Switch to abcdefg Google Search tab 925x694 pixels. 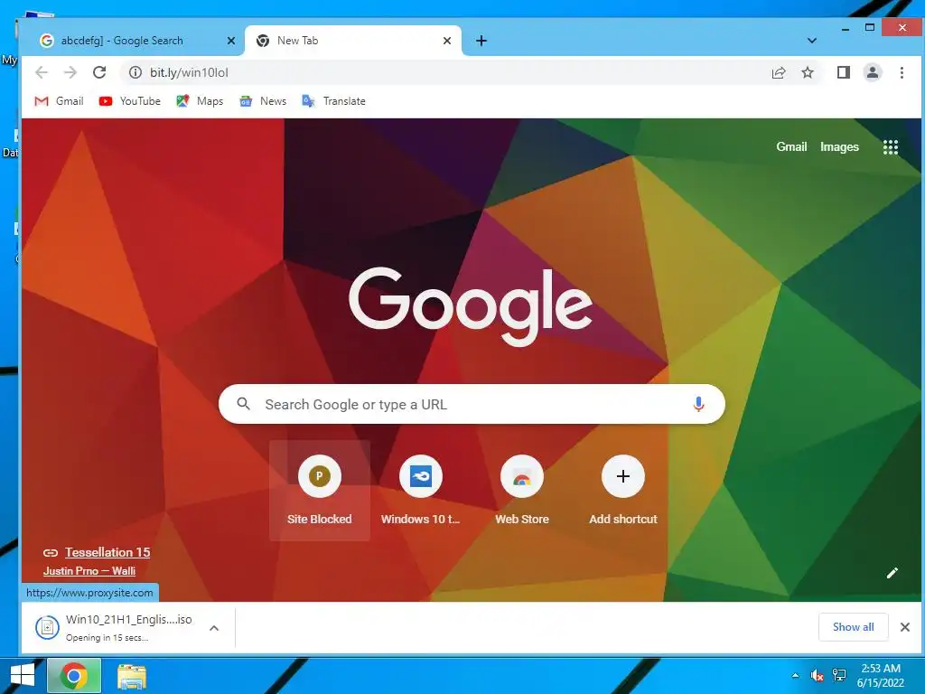coord(132,41)
